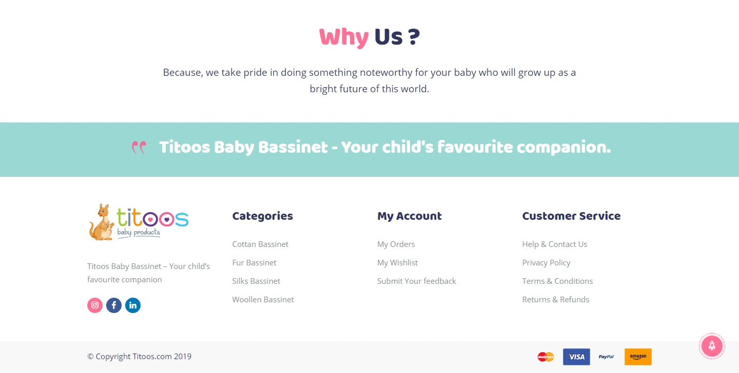This screenshot has height=373, width=739.
Task: Open the Cottan Bassinet category
Action: (x=260, y=244)
